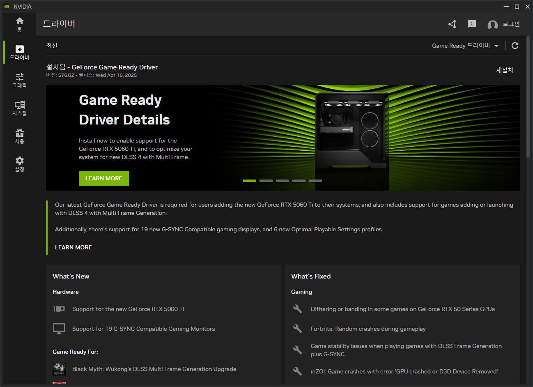
Task: Click wrench icon beside Game stability issues fix
Action: [298, 350]
